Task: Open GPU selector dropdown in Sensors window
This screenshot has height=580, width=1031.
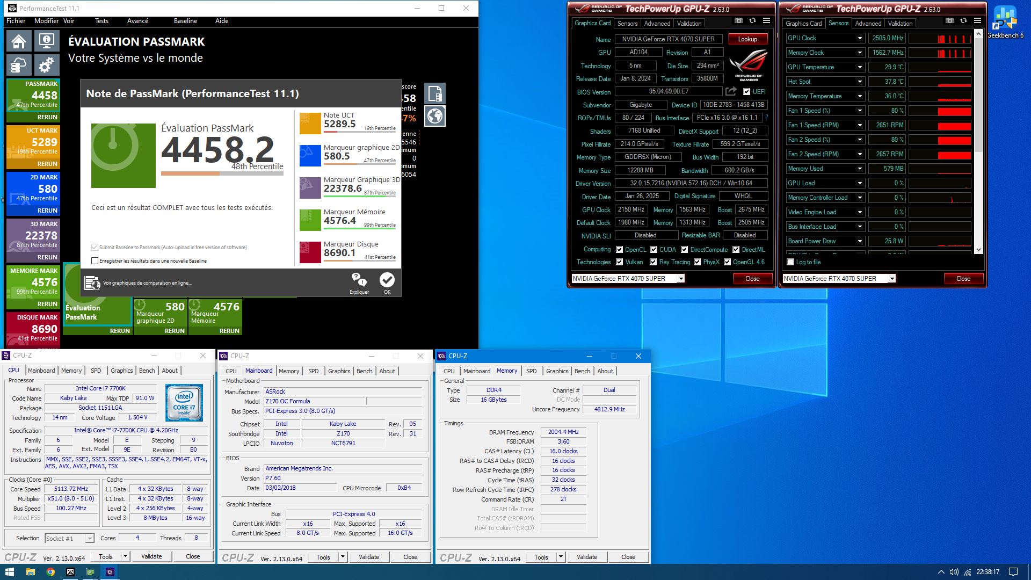Action: point(891,279)
